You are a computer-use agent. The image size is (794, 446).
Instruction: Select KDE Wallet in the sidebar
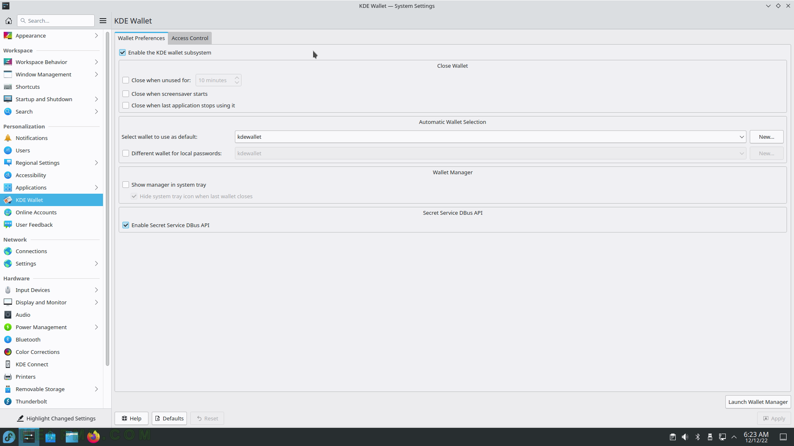click(x=51, y=200)
